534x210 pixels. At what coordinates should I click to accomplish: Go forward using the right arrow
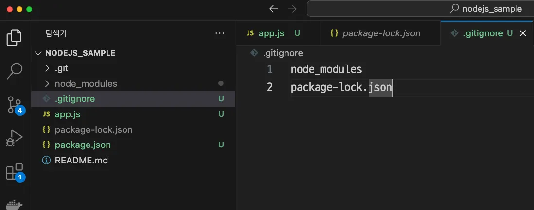pos(292,9)
